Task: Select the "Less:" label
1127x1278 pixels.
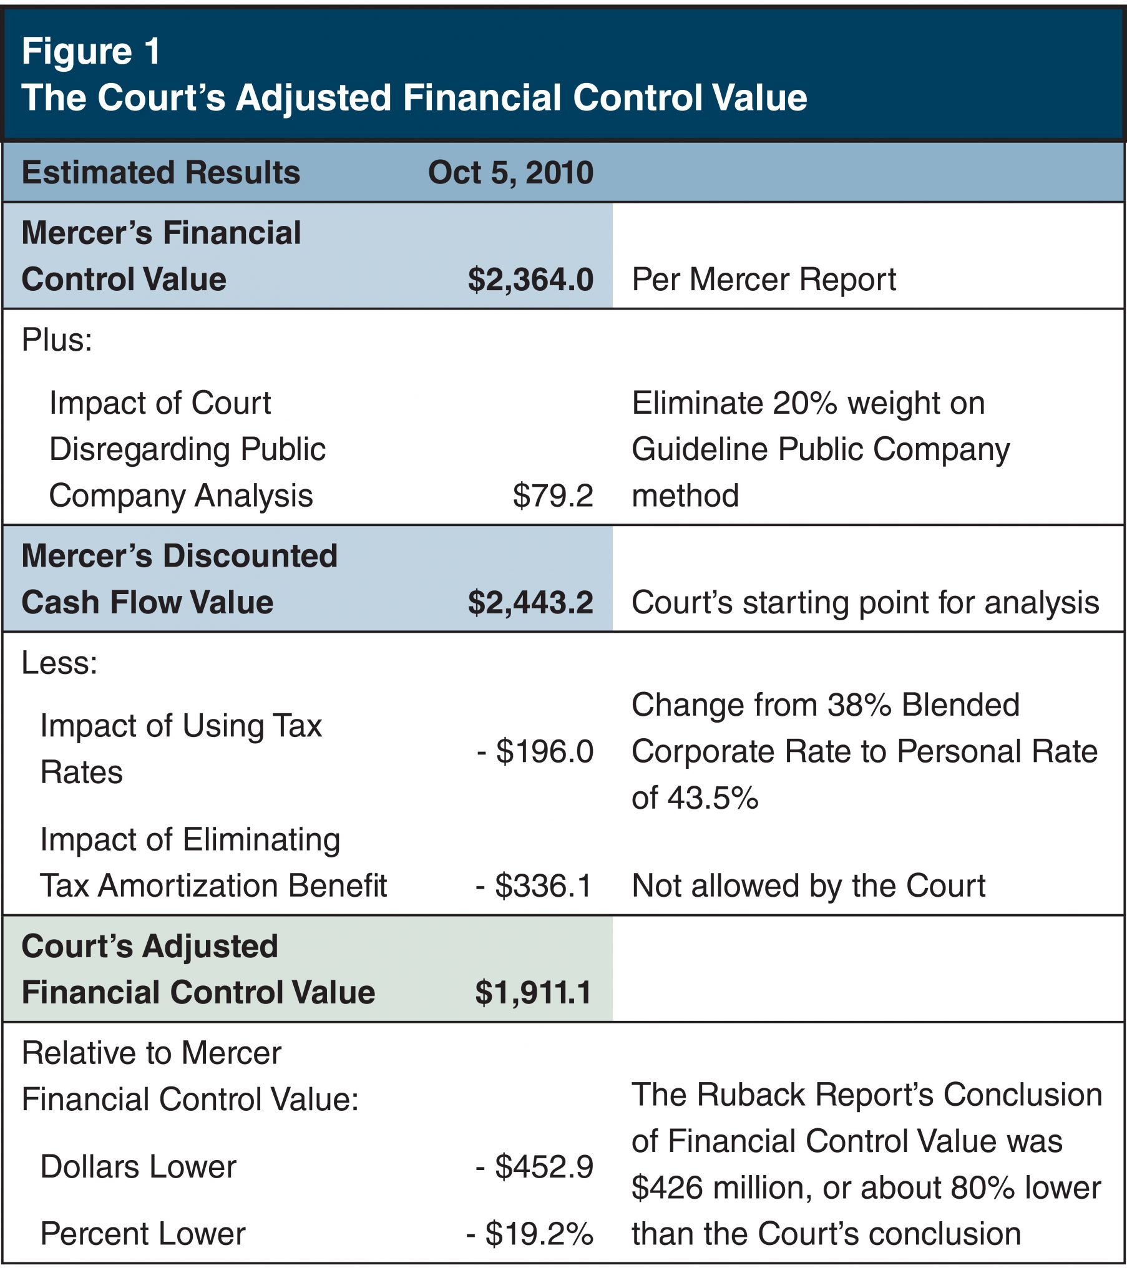Action: click(59, 663)
